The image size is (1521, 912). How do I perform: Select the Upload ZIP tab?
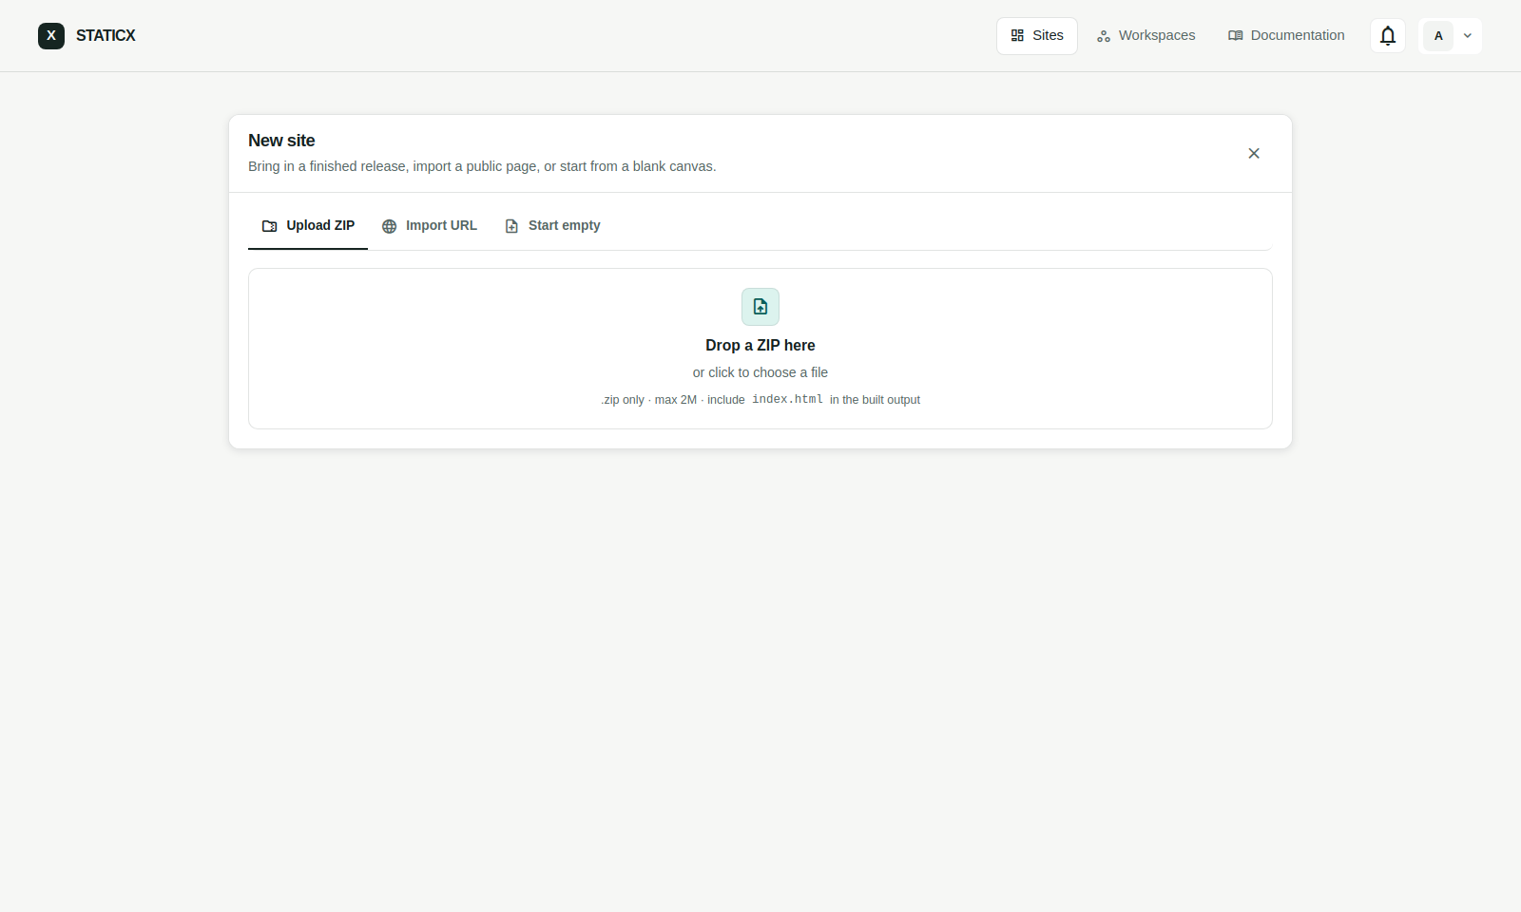pyautogui.click(x=308, y=226)
